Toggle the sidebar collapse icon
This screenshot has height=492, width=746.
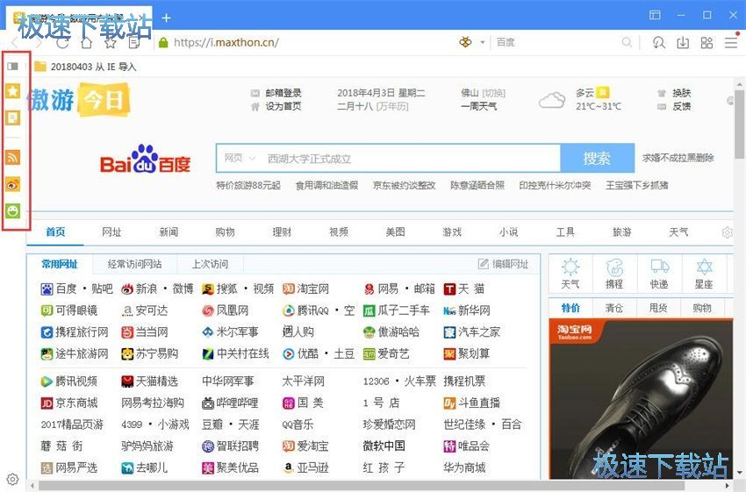pos(13,66)
